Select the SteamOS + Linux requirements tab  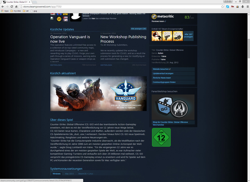click(x=86, y=174)
